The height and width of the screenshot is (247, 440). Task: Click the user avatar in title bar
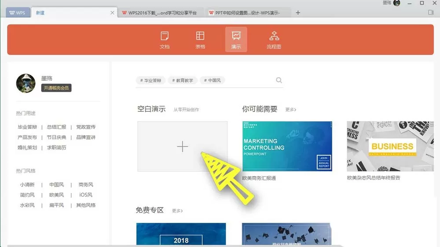tap(397, 3)
